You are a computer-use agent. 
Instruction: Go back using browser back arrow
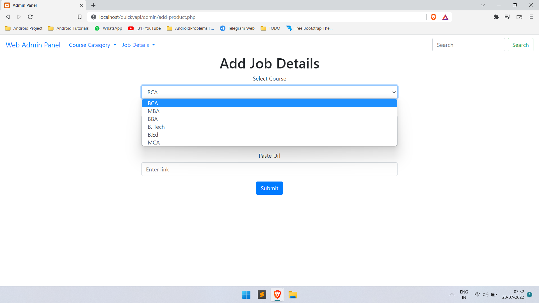(8, 17)
